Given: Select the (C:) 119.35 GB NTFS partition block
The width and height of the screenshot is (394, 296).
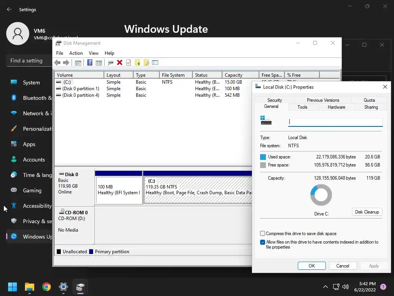Looking at the screenshot, I should pos(198,190).
